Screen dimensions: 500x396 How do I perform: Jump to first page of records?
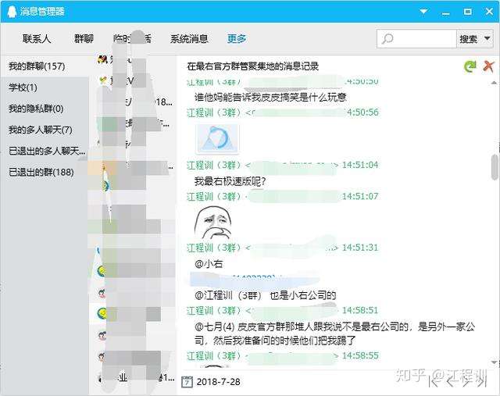pos(434,380)
